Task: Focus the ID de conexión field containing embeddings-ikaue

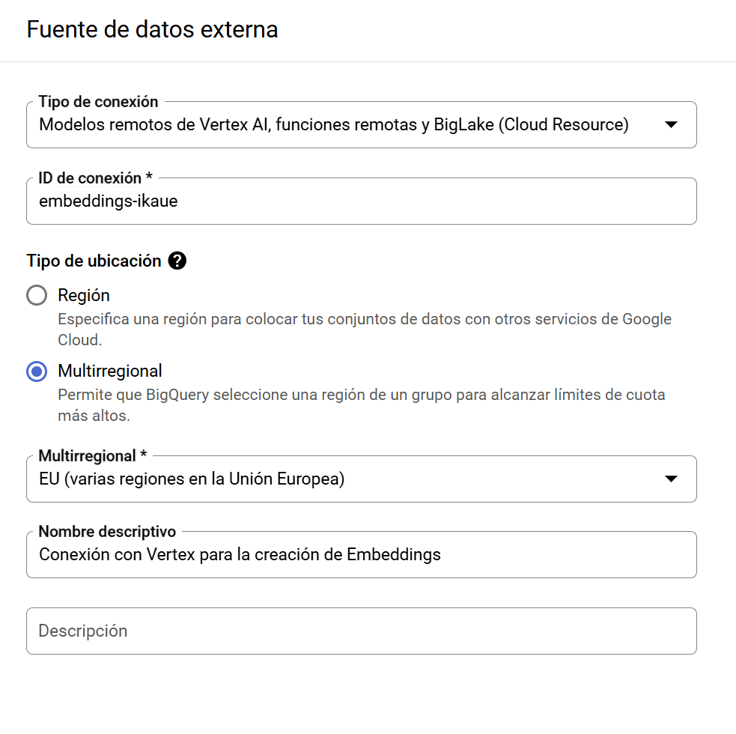Action: [362, 201]
